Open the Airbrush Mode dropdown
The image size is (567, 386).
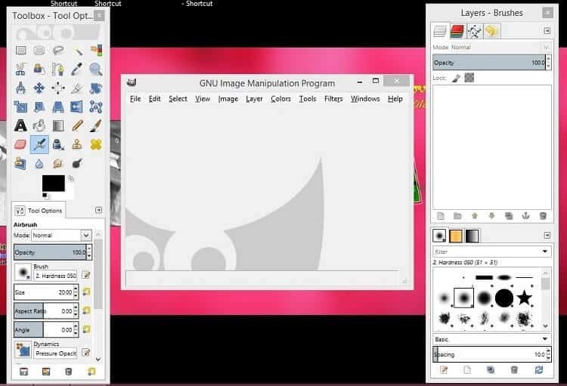61,235
